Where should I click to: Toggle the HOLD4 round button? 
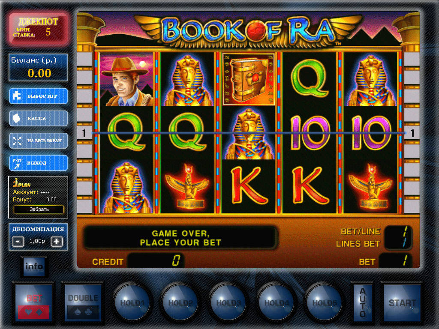(277, 303)
